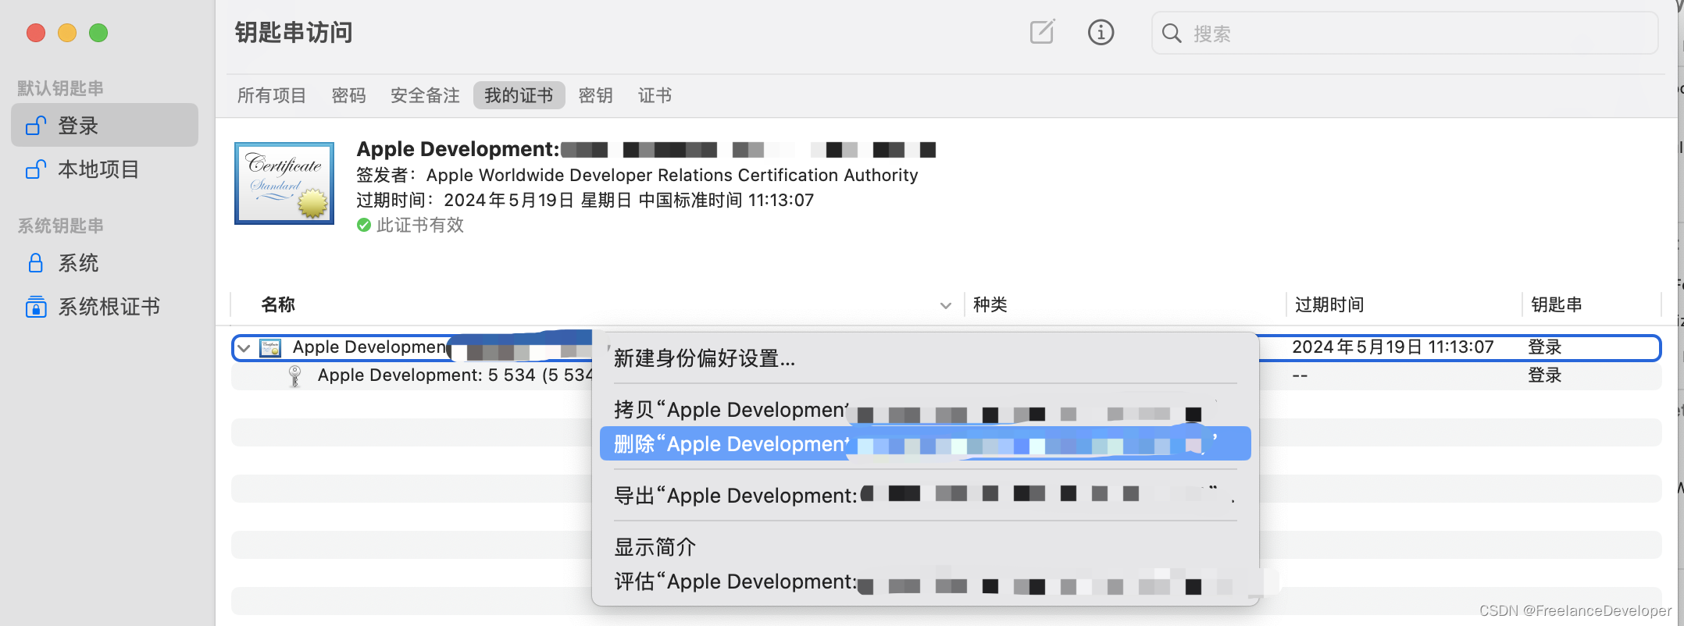Image resolution: width=1684 pixels, height=626 pixels.
Task: Click the red close window button
Action: click(x=36, y=33)
